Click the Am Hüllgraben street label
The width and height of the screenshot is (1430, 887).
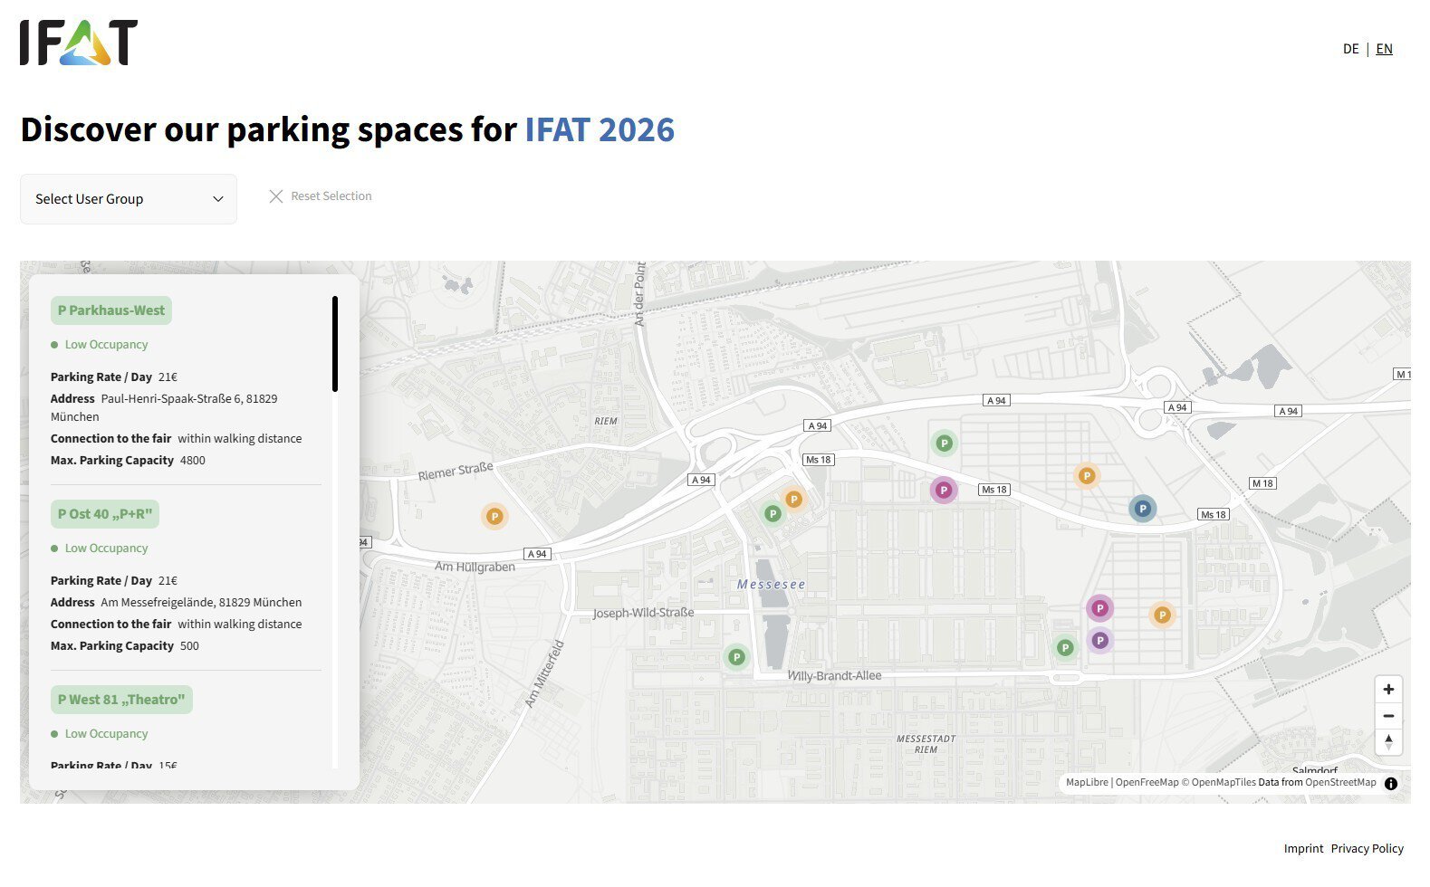pyautogui.click(x=475, y=567)
